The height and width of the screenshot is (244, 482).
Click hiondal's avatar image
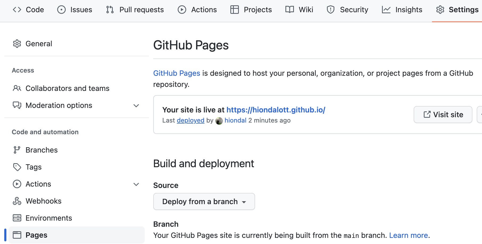tap(219, 121)
